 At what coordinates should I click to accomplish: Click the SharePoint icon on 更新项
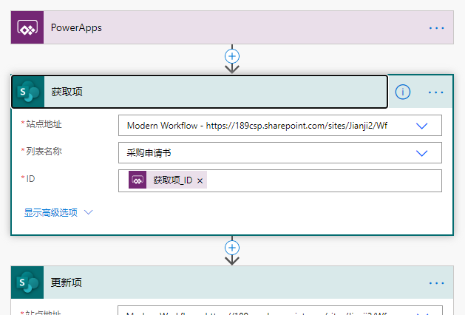coord(27,282)
